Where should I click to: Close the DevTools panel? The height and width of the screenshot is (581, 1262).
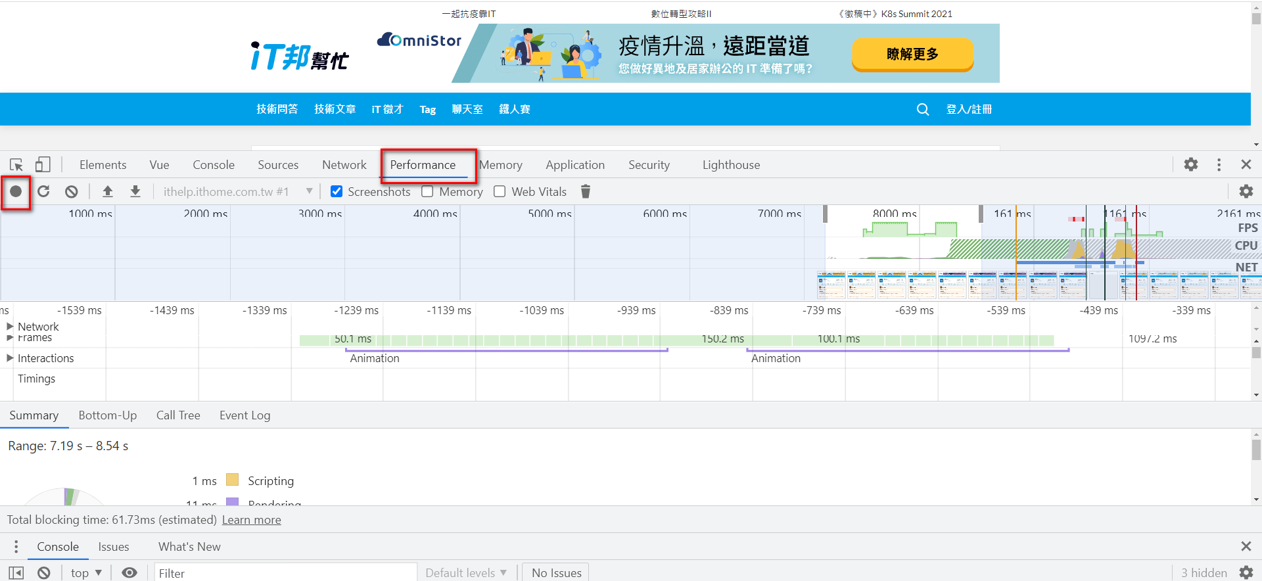[1246, 164]
